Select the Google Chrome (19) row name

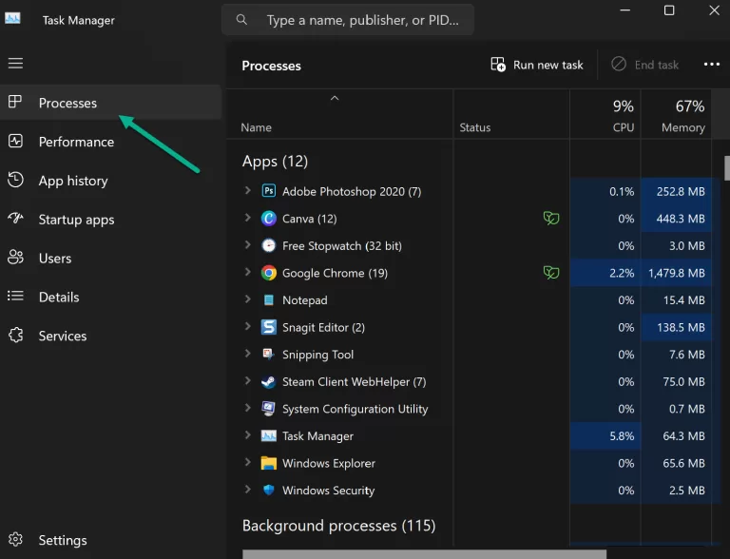coord(335,273)
